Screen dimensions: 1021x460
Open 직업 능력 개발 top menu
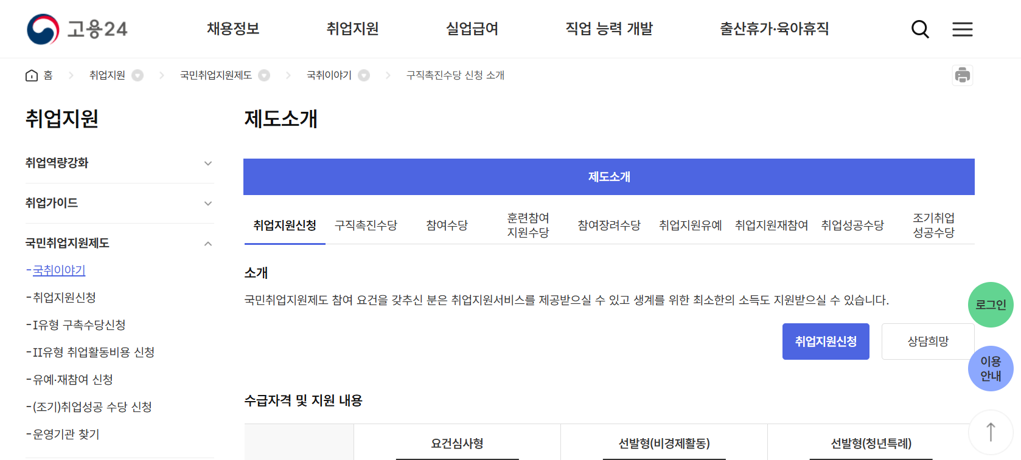pos(609,29)
